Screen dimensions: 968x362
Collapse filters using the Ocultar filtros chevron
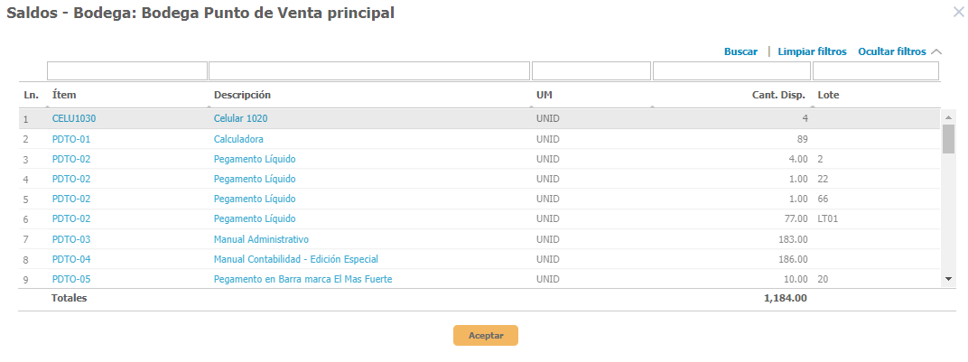(x=935, y=52)
